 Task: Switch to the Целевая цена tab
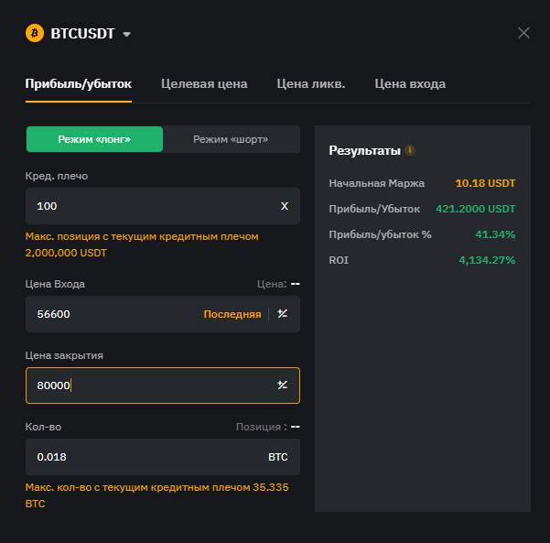point(204,84)
